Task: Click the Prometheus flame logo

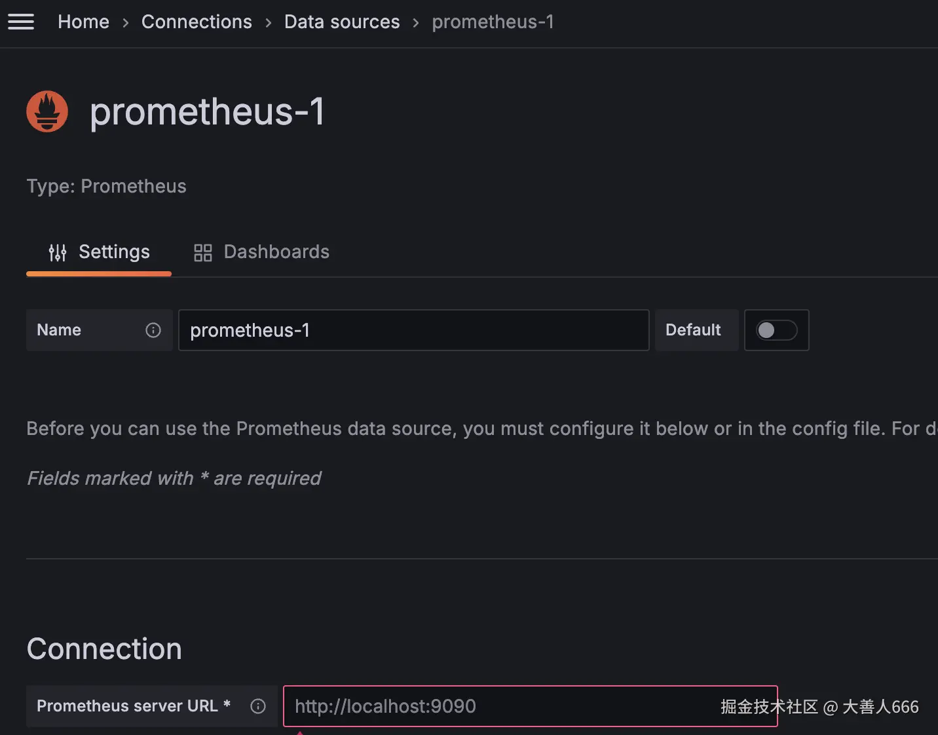Action: coord(47,111)
